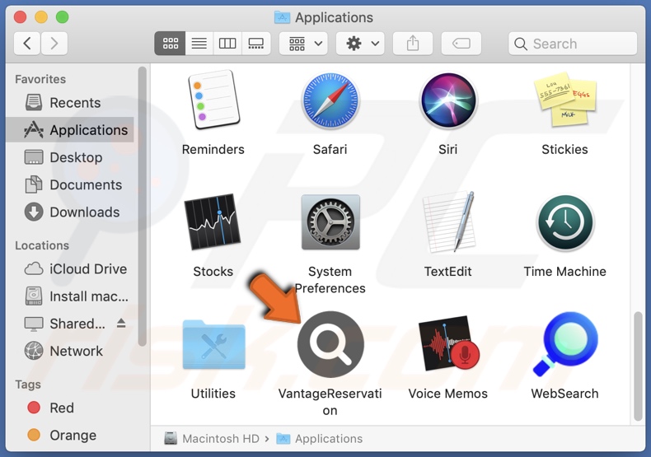Select the WebSearch magnifier icon
The image size is (651, 457).
click(x=565, y=344)
